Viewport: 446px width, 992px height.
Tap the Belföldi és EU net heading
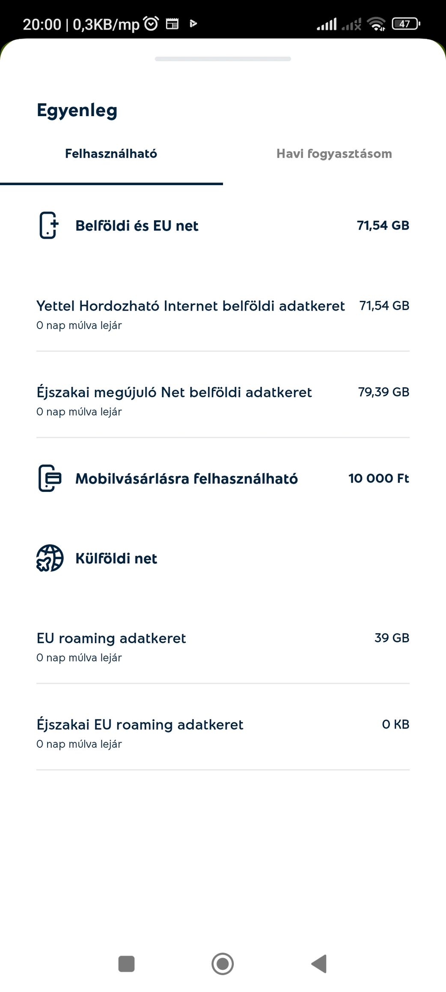point(137,226)
